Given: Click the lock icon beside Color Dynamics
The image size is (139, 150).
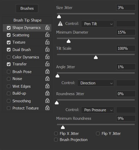Looking at the screenshot, I should (x=47, y=57).
